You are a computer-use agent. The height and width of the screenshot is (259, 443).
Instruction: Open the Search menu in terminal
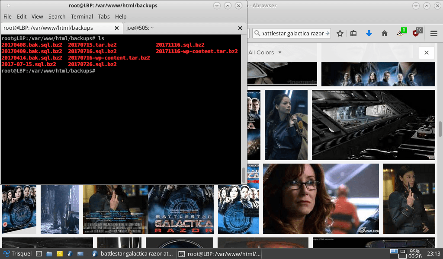pyautogui.click(x=57, y=17)
